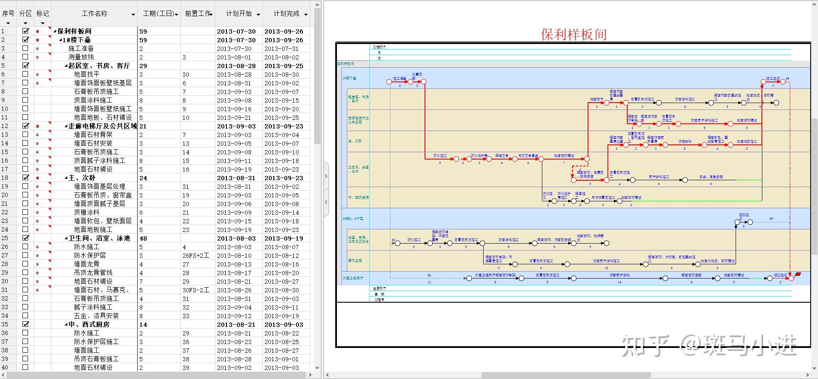818x379 pixels.
Task: Click the splitter's left-pointing collapse arrow
Action: point(326,202)
